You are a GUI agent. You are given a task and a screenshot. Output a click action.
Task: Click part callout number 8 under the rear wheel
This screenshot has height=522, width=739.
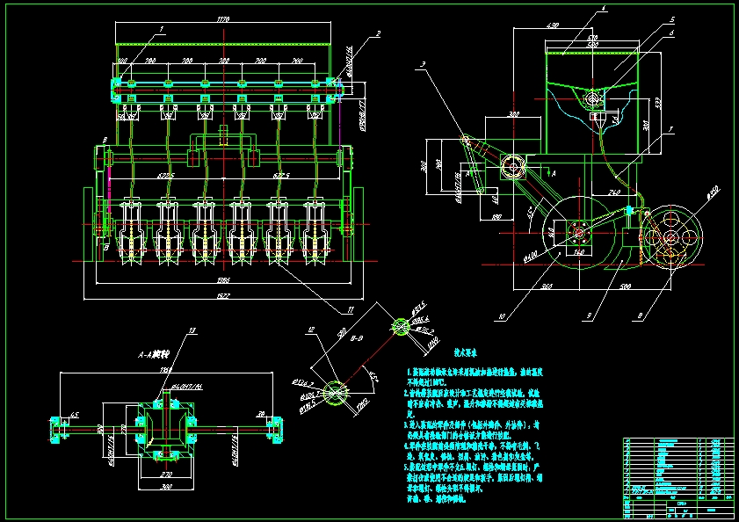pyautogui.click(x=640, y=316)
